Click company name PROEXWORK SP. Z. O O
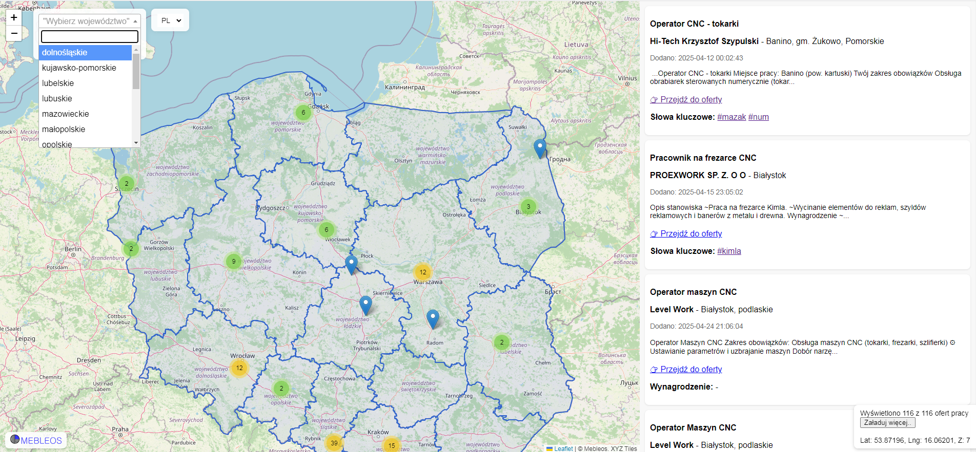Image resolution: width=976 pixels, height=452 pixels. click(x=698, y=176)
